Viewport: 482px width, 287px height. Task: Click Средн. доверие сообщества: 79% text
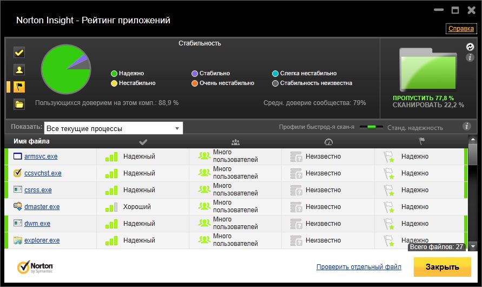[x=314, y=103]
